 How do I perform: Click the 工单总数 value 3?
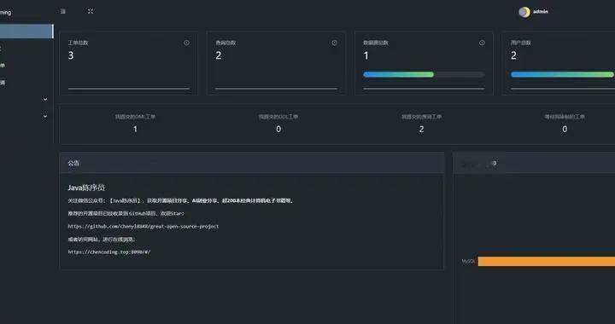[x=71, y=55]
